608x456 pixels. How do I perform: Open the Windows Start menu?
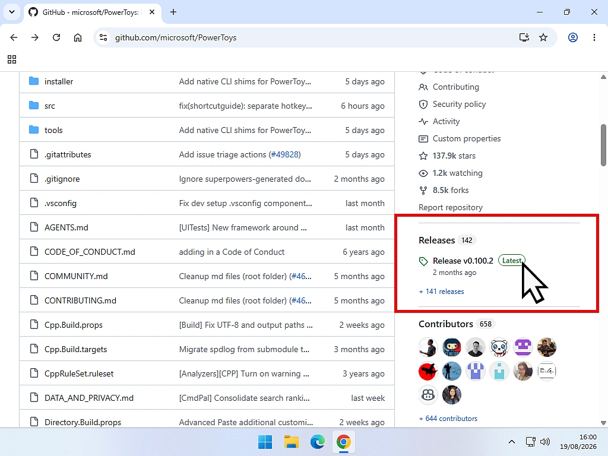[265, 442]
